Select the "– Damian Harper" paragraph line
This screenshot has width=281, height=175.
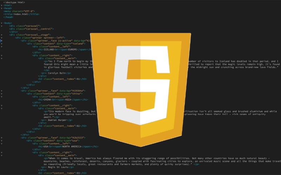coord(57,120)
